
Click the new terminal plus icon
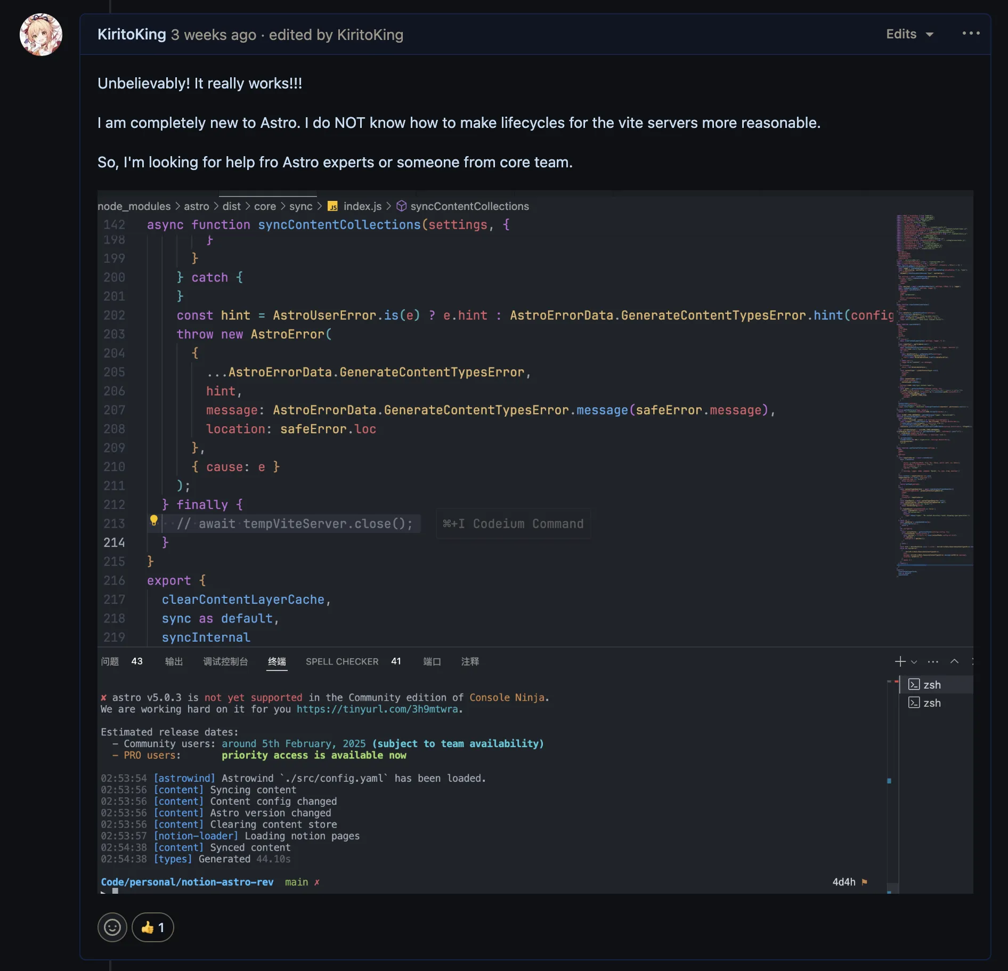[x=900, y=661]
